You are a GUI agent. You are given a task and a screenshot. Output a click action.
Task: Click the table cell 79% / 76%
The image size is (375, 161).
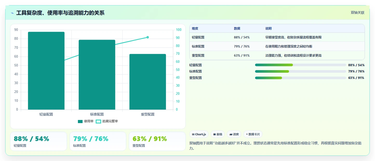[242, 46]
